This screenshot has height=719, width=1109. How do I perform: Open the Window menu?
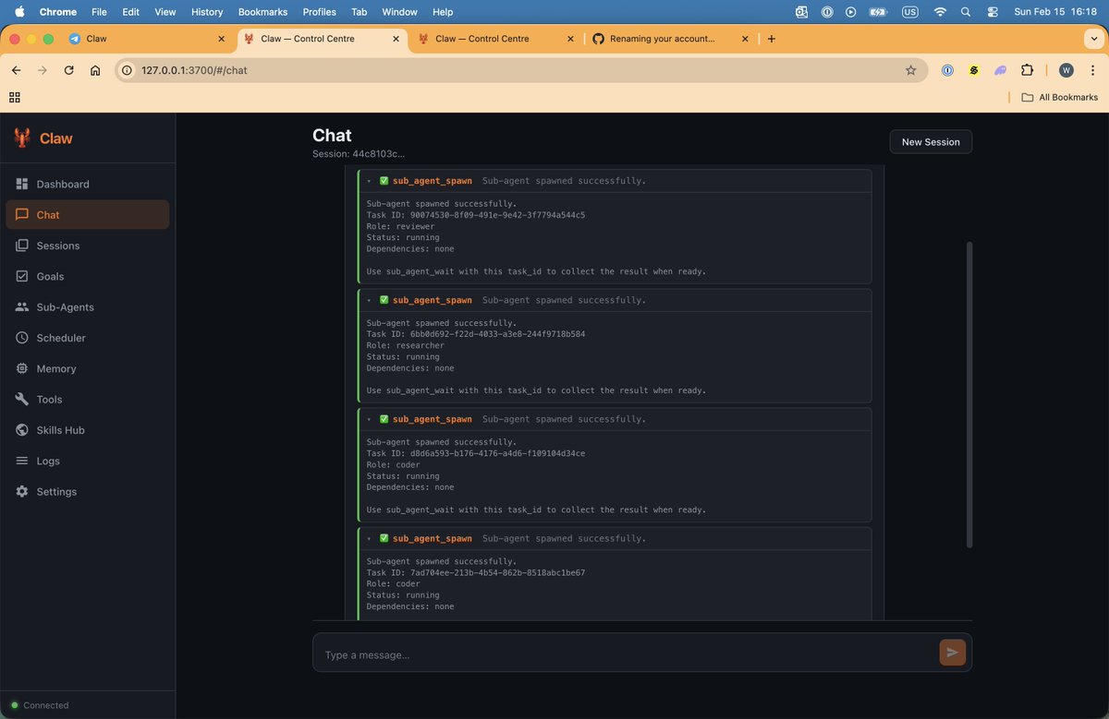click(399, 12)
